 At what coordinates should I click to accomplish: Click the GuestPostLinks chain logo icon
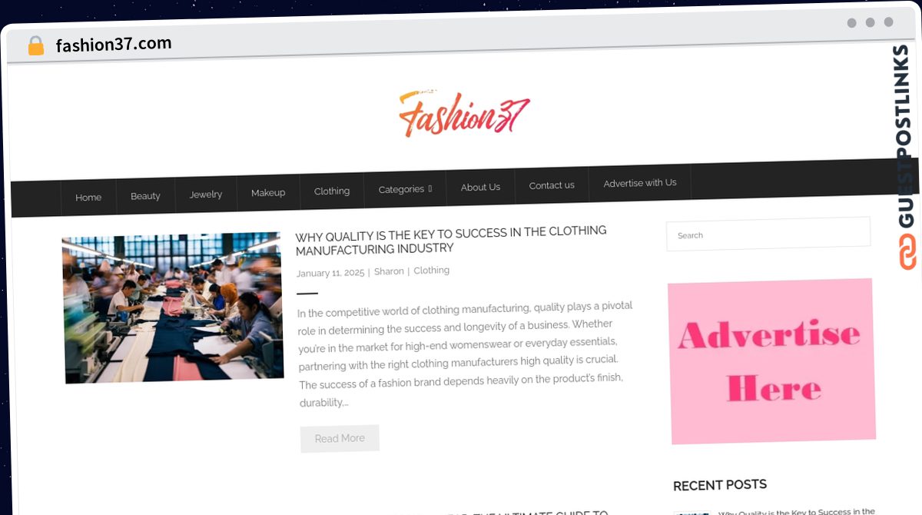point(908,252)
